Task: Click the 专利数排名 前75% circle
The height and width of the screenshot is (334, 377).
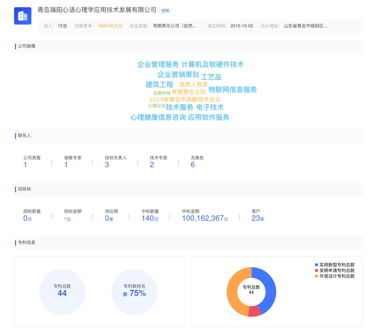Action: (x=134, y=292)
